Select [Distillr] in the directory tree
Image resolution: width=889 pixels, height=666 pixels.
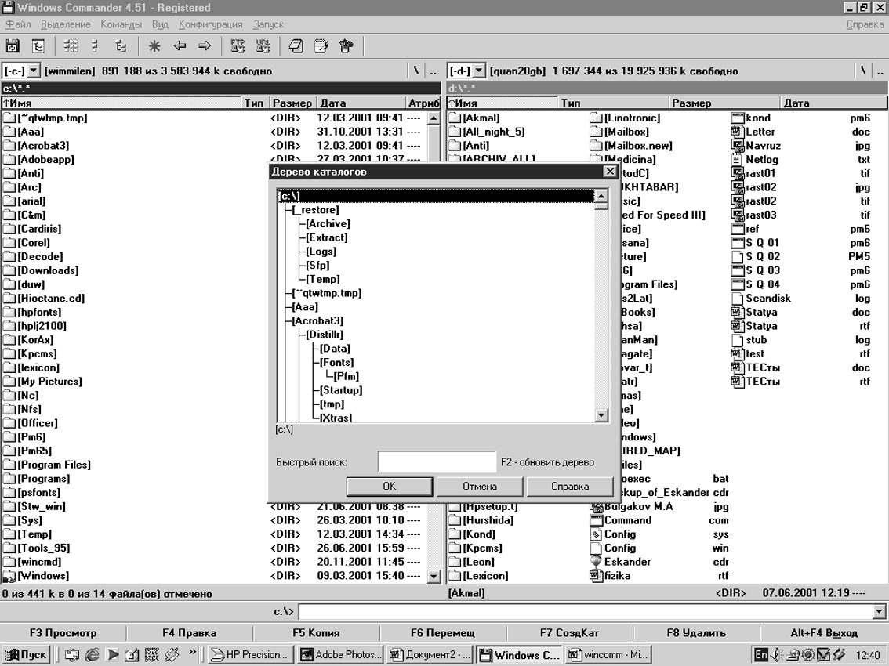tap(325, 335)
